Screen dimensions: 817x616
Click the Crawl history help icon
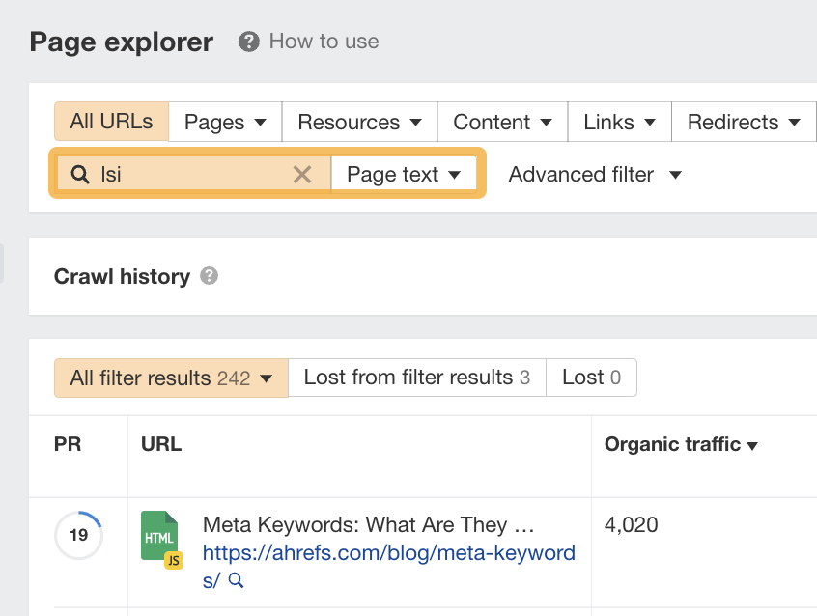tap(209, 276)
